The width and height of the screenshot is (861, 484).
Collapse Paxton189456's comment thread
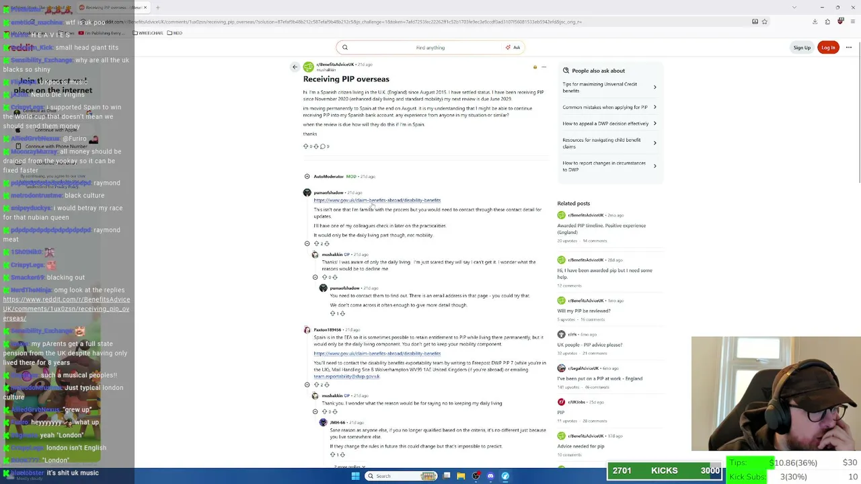point(307,385)
